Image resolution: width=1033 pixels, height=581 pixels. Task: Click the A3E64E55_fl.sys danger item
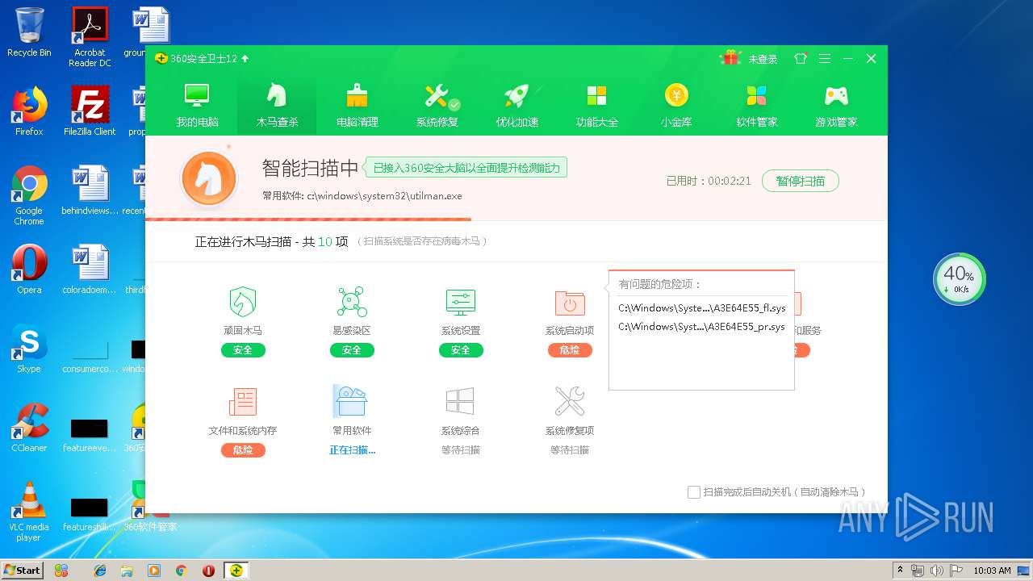click(x=701, y=308)
